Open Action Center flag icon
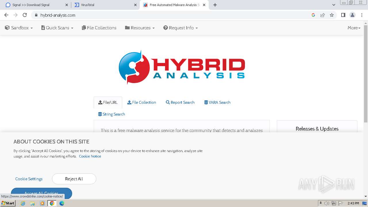 tap(341, 203)
